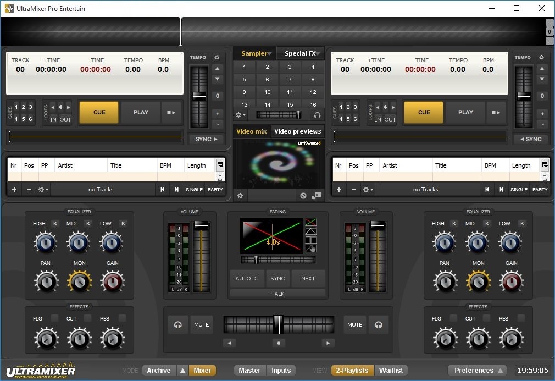Remove track with left playlist minus icon
This screenshot has width=555, height=381.
pos(29,190)
